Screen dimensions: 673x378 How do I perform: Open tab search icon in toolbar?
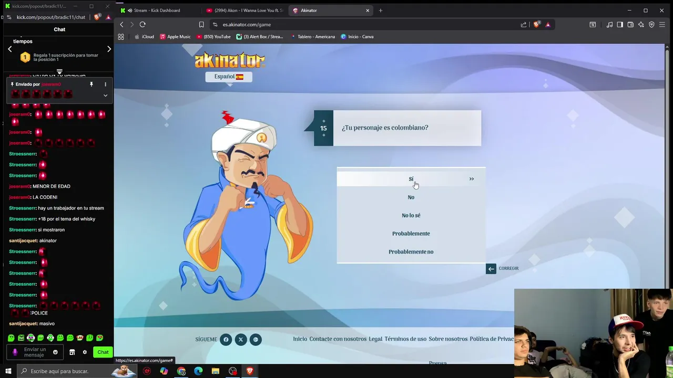[x=593, y=25]
